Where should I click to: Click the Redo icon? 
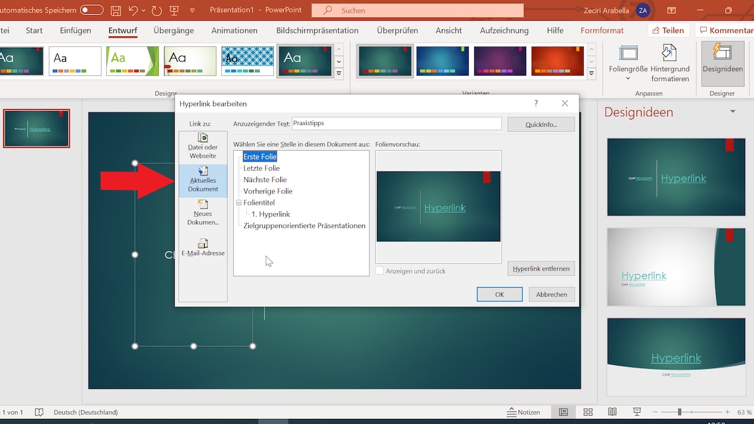(x=156, y=10)
